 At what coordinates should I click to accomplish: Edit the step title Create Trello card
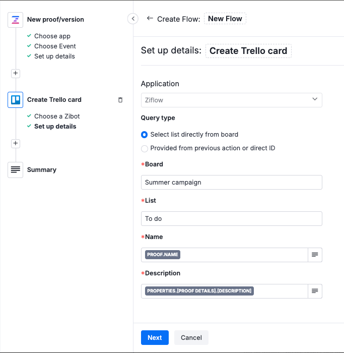point(248,51)
